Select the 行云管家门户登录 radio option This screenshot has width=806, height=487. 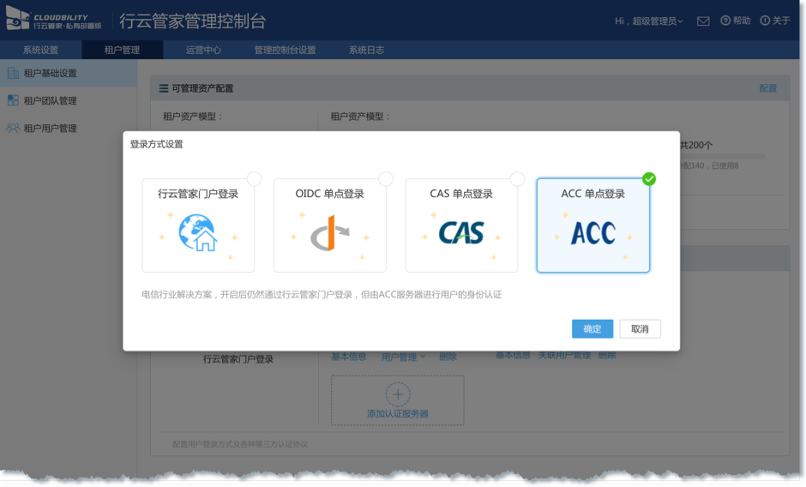(x=254, y=179)
